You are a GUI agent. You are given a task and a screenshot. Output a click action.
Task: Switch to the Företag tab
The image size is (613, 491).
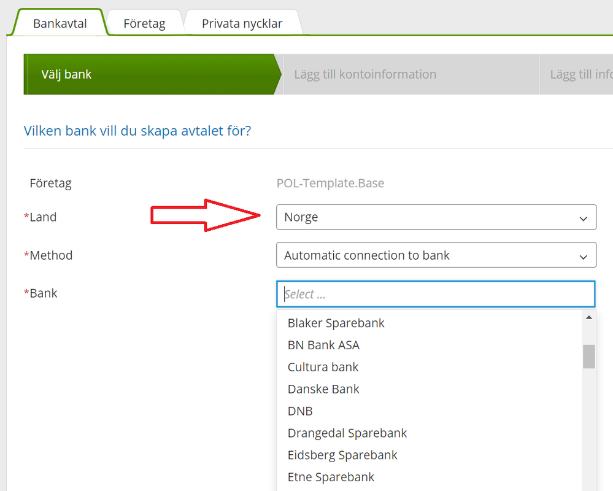[x=144, y=24]
